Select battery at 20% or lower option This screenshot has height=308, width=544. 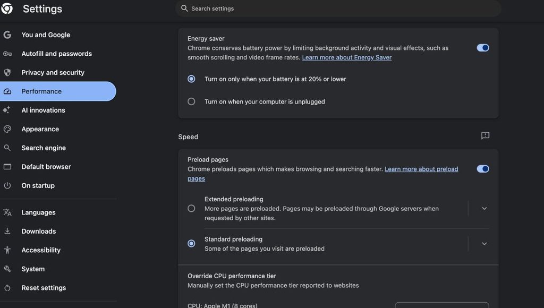[x=191, y=79]
